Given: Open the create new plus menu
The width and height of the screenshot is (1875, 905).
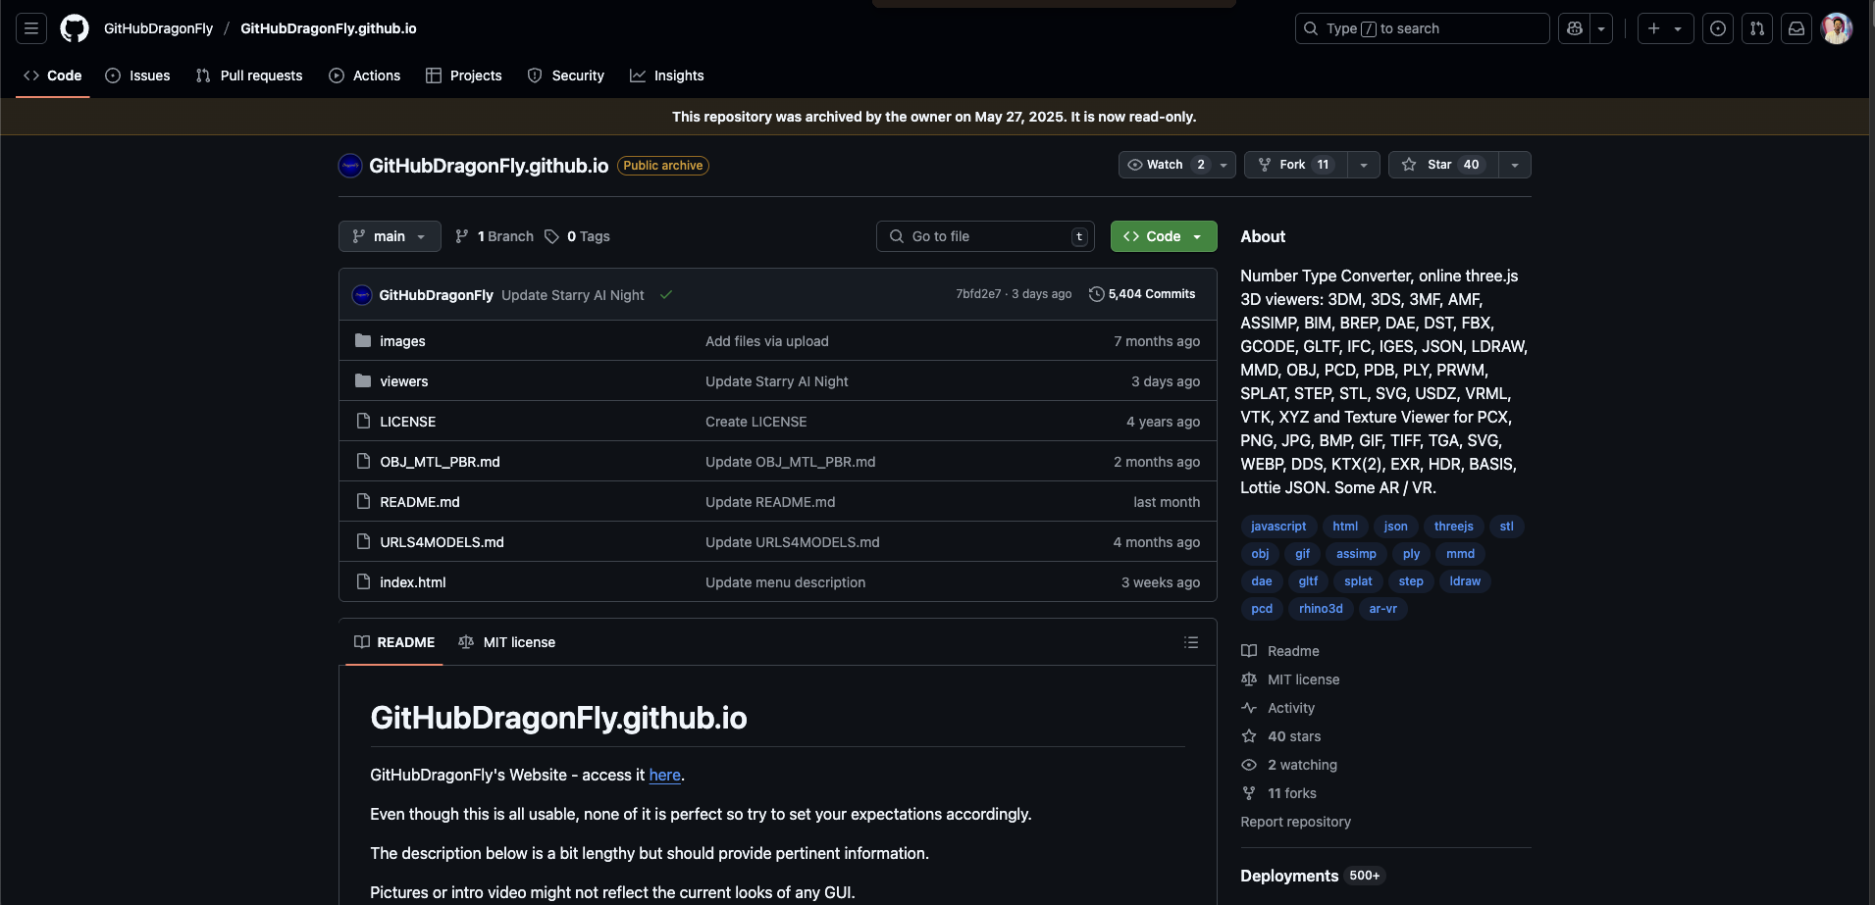Looking at the screenshot, I should click(1665, 28).
